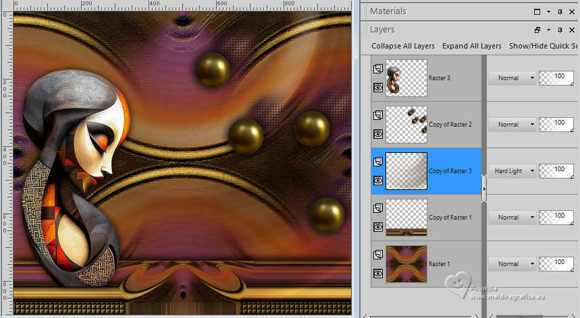
Task: Click the Layers panel splitter arrow handle
Action: (x=484, y=189)
